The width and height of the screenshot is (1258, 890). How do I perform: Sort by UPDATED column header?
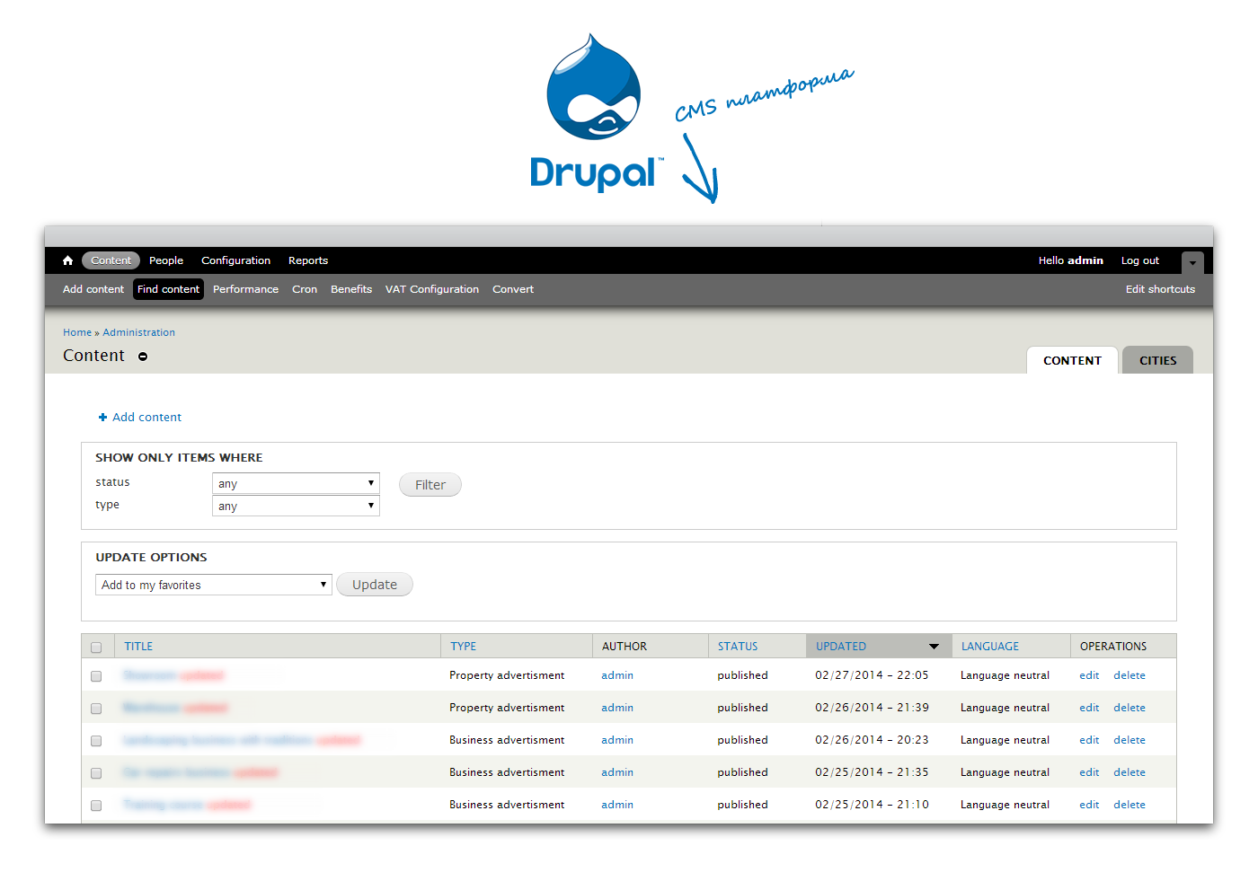click(841, 647)
